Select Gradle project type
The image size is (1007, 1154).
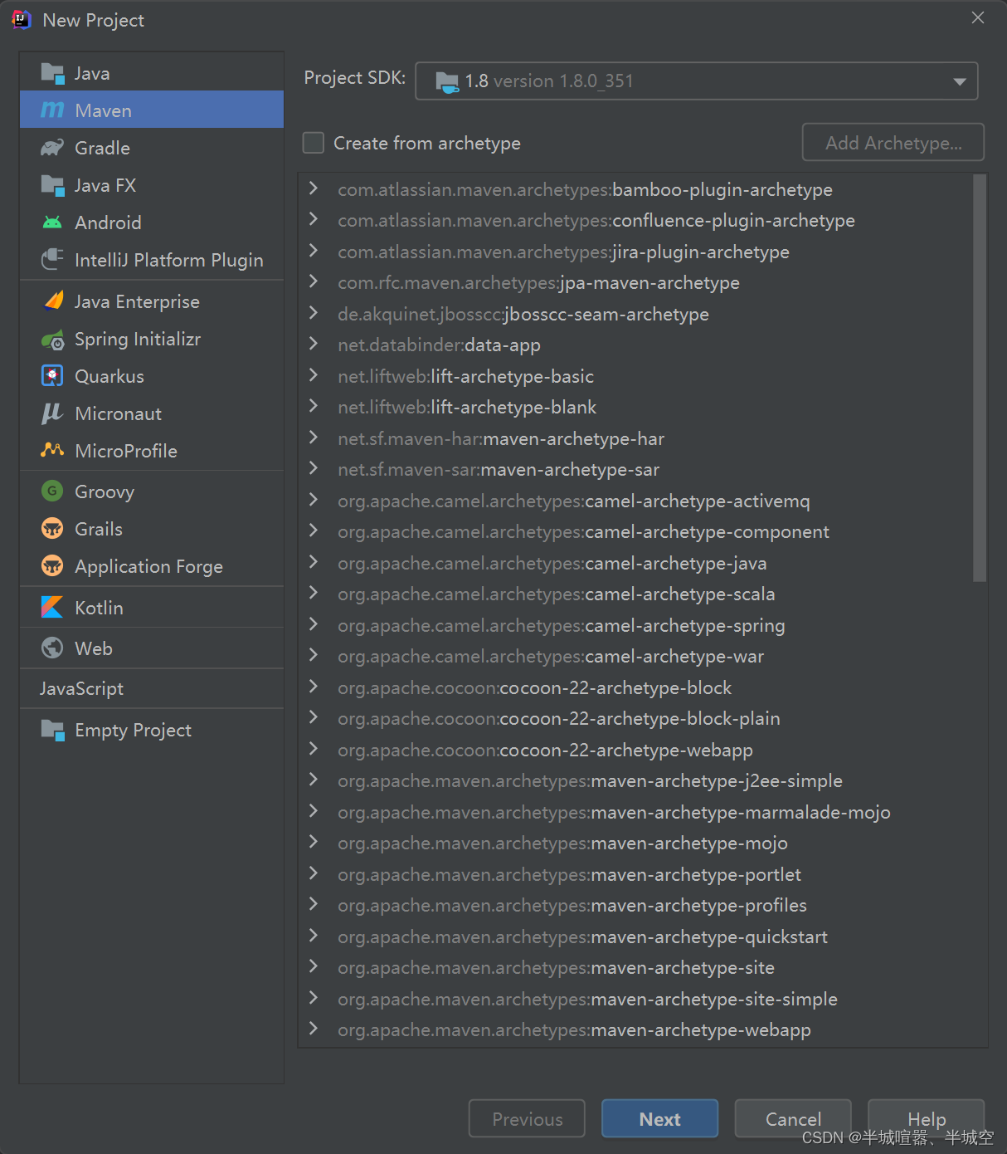(152, 148)
